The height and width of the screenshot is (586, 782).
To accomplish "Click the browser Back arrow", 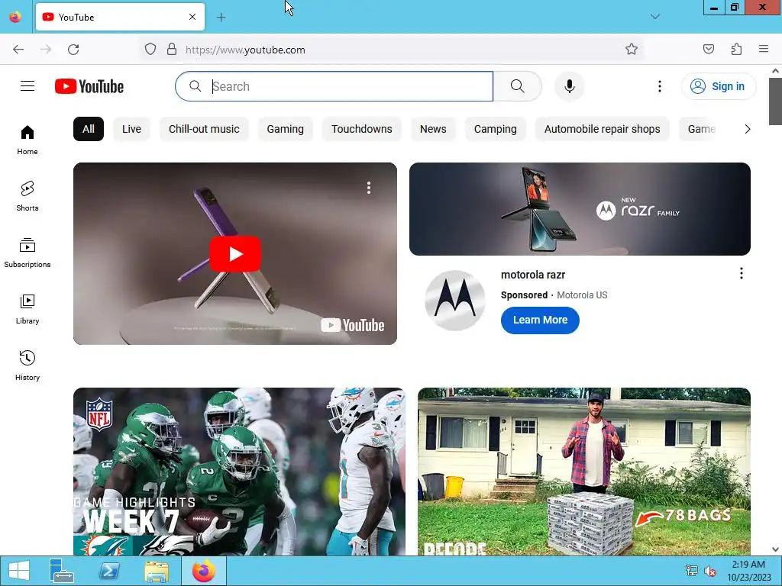I will coord(18,50).
